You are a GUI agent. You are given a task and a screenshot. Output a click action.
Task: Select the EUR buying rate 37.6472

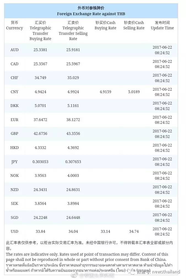41,120
